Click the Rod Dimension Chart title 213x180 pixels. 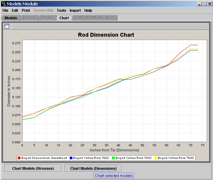[106, 35]
